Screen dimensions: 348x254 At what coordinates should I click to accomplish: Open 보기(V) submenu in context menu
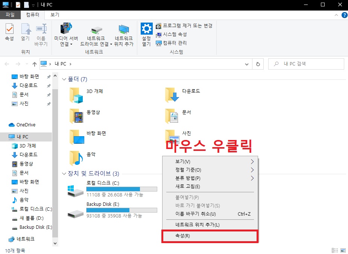210,162
